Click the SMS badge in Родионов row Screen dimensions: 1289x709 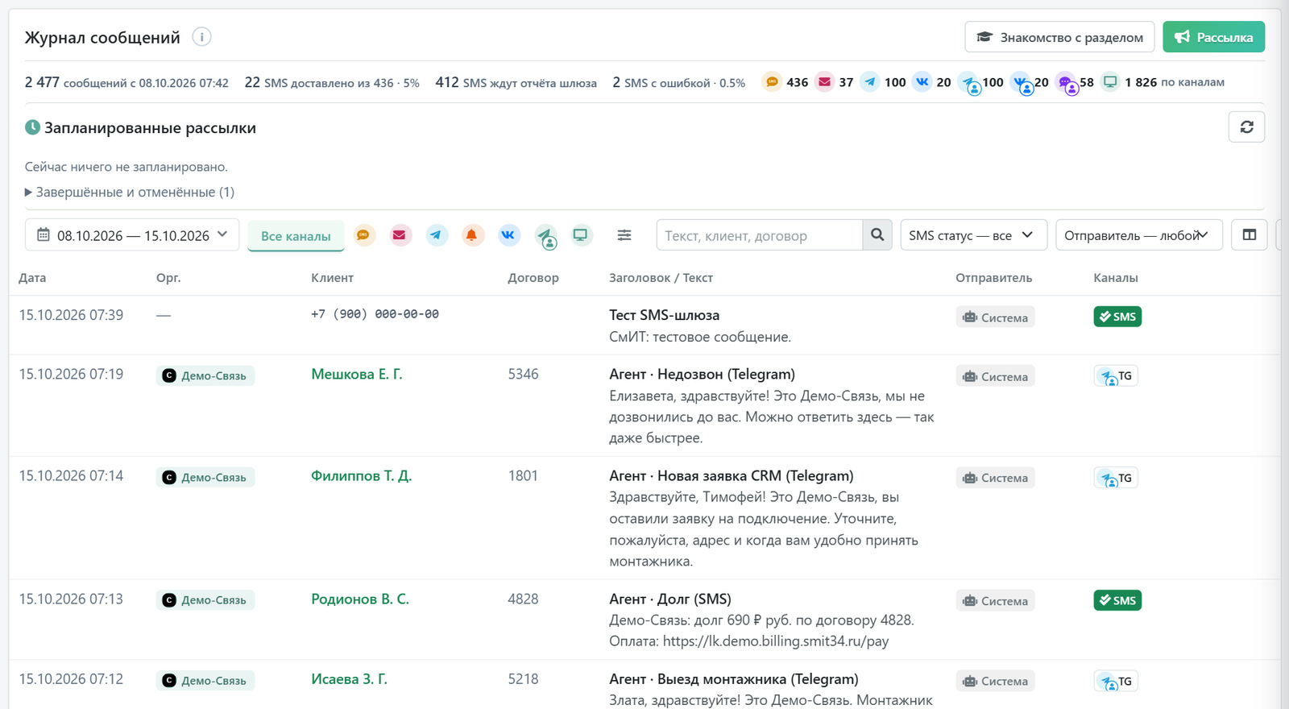tap(1117, 600)
